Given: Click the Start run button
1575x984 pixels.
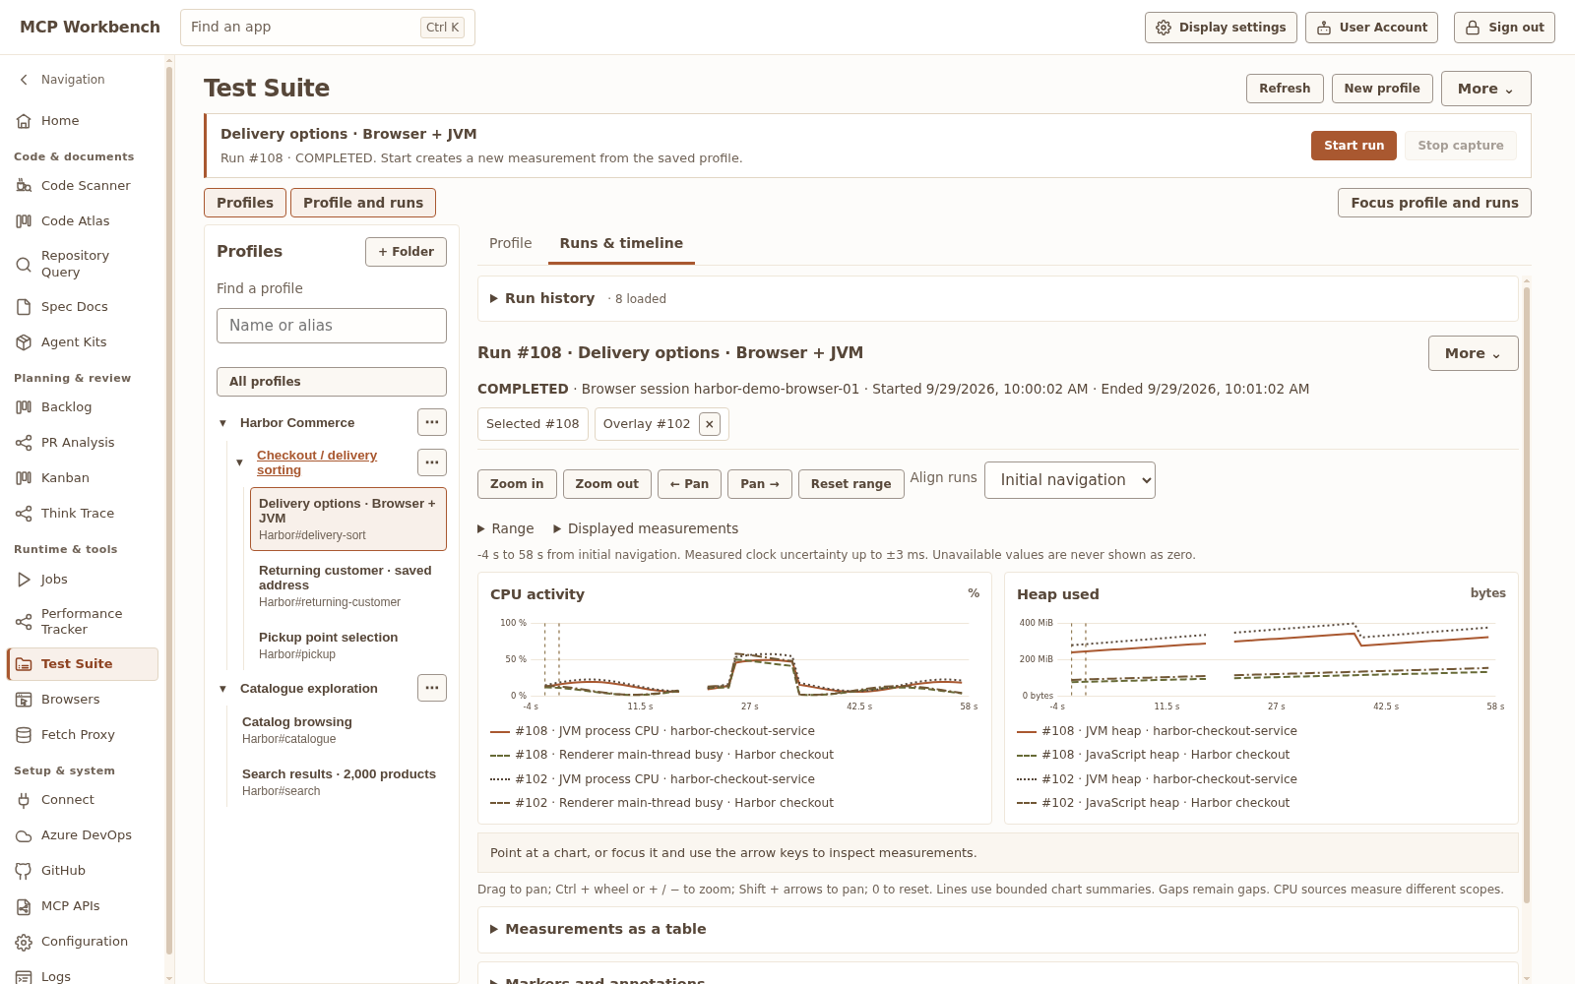Looking at the screenshot, I should click(x=1354, y=146).
